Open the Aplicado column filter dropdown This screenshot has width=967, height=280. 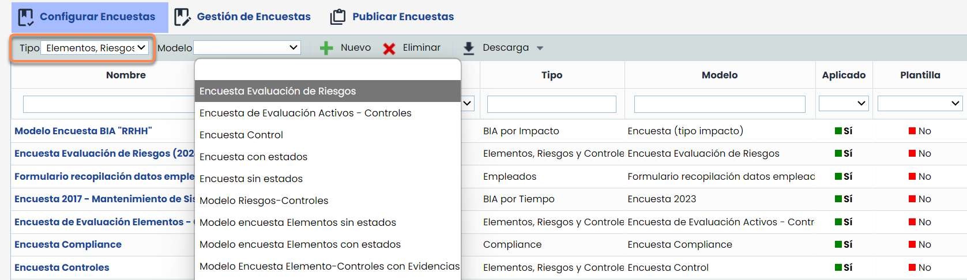pyautogui.click(x=844, y=104)
